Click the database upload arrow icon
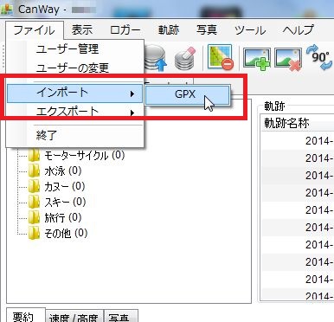 [x=156, y=58]
